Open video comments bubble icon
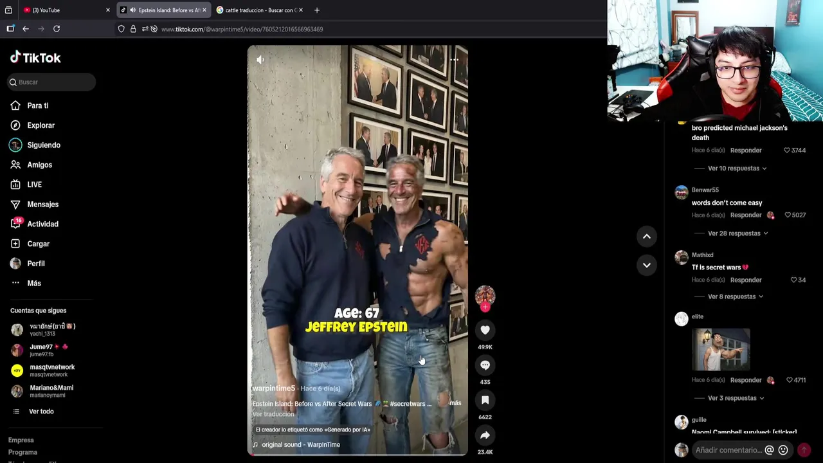Viewport: 823px width, 463px height. coord(485,365)
